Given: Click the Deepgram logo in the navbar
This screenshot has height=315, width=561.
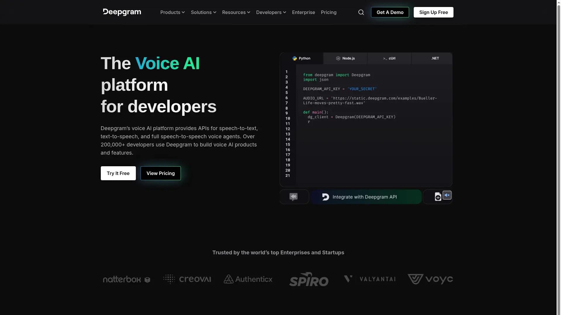Looking at the screenshot, I should (x=122, y=12).
